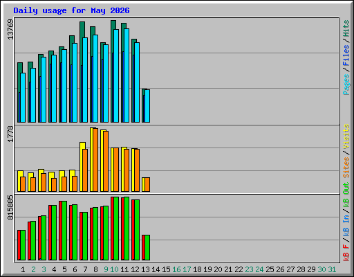Click the 'Daily usage for May 2026' title

click(71, 10)
